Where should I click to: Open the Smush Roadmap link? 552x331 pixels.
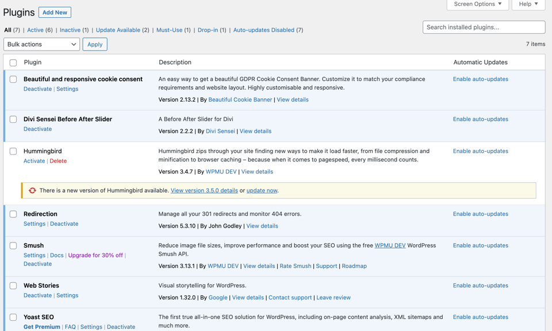click(354, 266)
